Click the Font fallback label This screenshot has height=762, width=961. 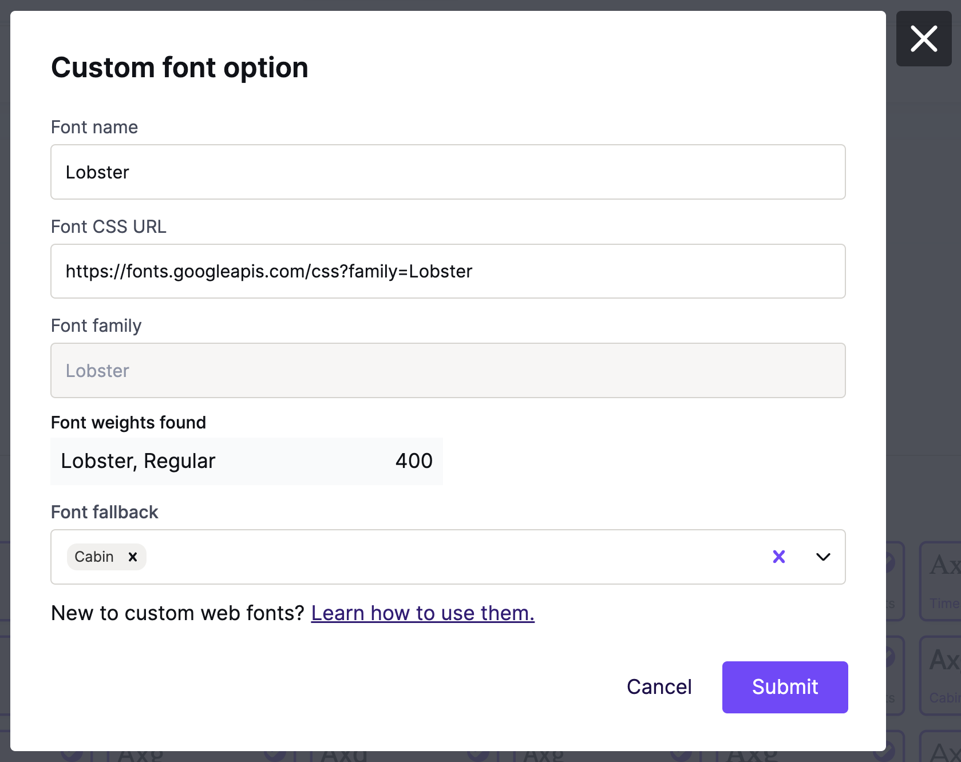pyautogui.click(x=104, y=512)
